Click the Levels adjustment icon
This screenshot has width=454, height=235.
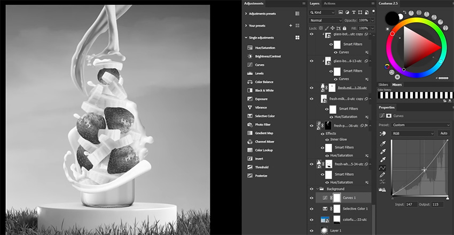coord(250,74)
